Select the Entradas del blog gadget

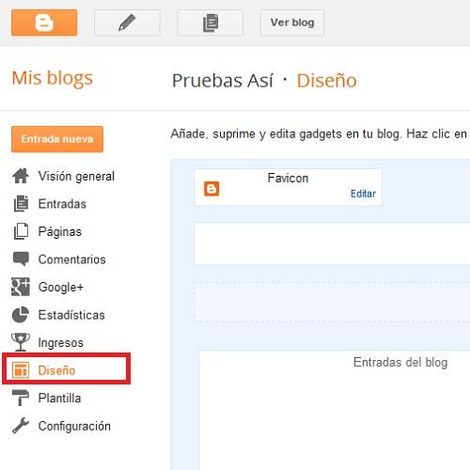pyautogui.click(x=335, y=410)
